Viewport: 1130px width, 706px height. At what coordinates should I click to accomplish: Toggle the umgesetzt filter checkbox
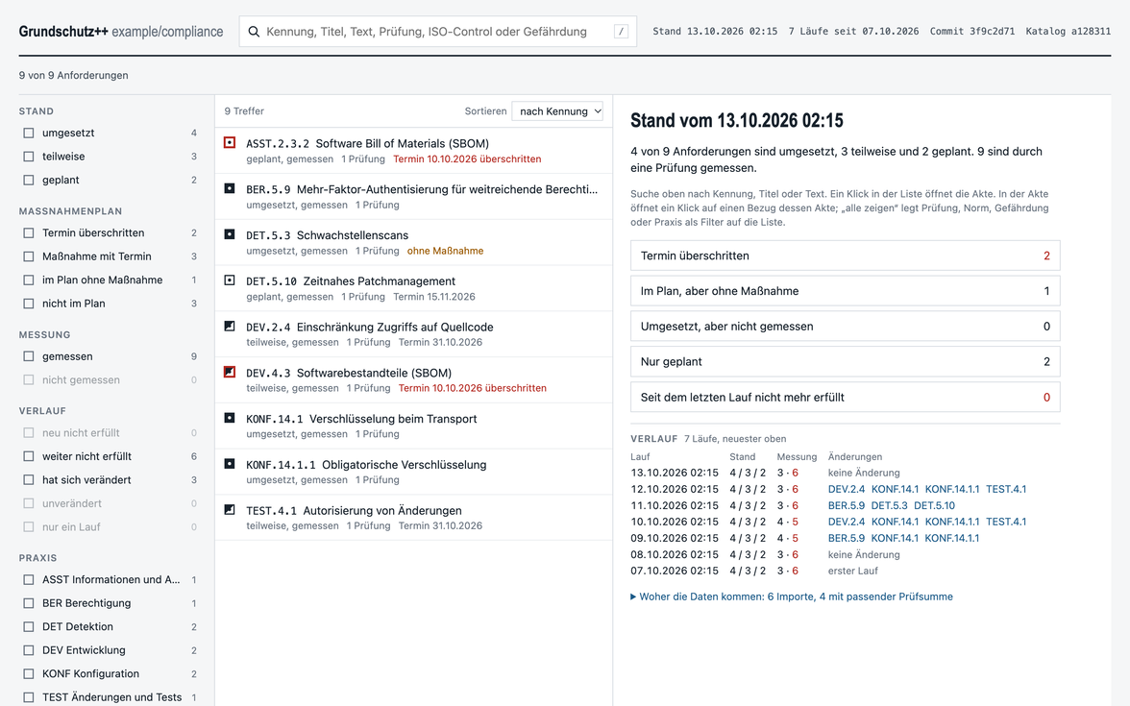[x=29, y=133]
